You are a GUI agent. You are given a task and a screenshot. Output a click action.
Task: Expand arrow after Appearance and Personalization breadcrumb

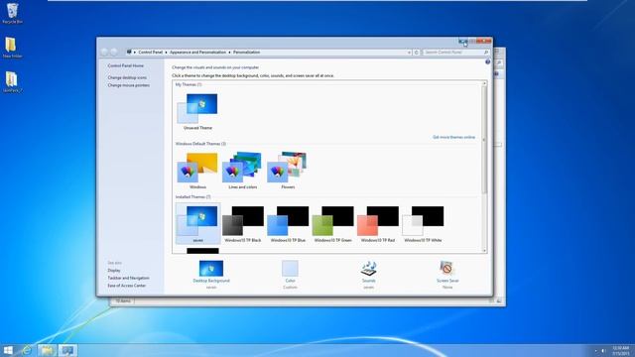point(229,53)
